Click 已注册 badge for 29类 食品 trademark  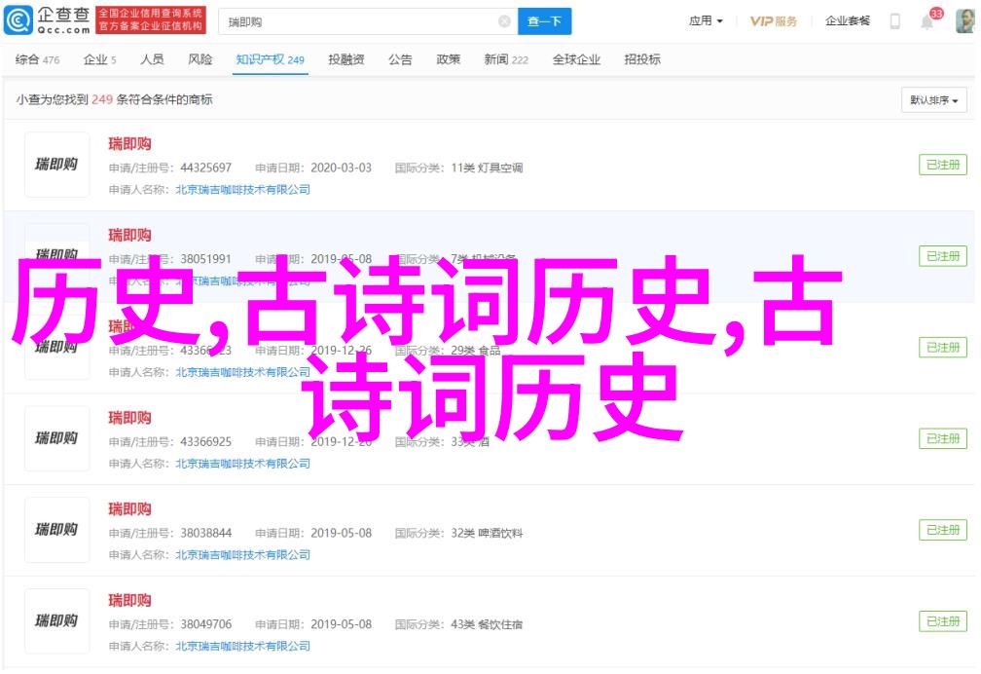click(x=943, y=348)
